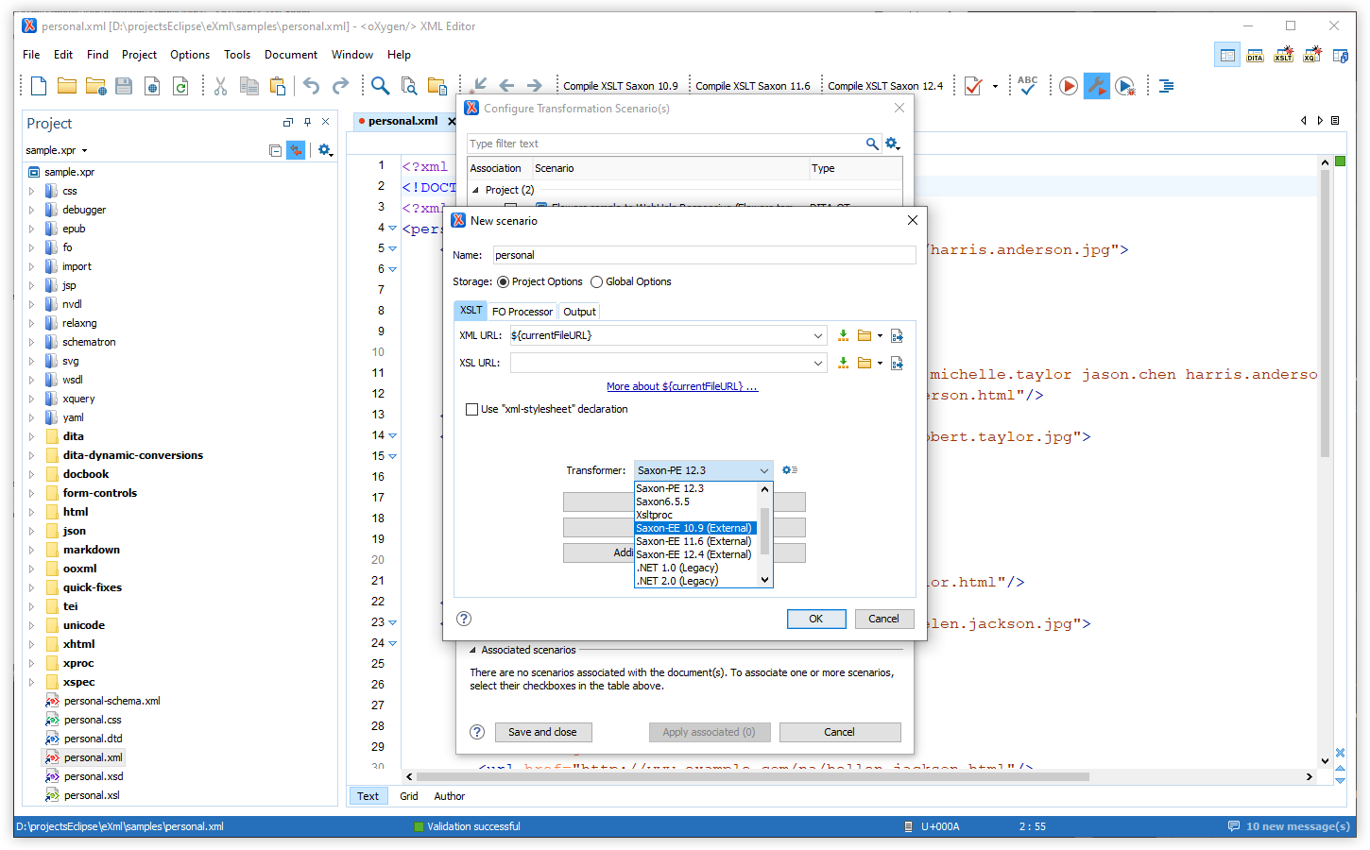Click Compile XSLT Saxon 11.6 button

pyautogui.click(x=753, y=86)
